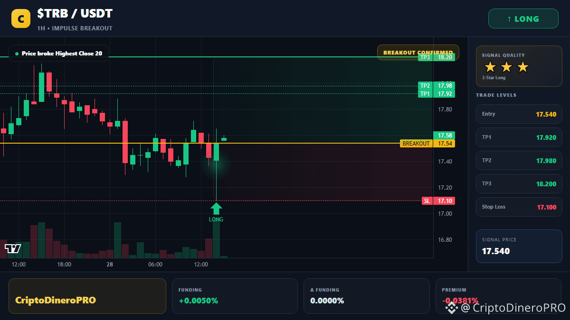This screenshot has height=320, width=570.
Task: Click the TradingView logo on chart
Action: coord(13,248)
